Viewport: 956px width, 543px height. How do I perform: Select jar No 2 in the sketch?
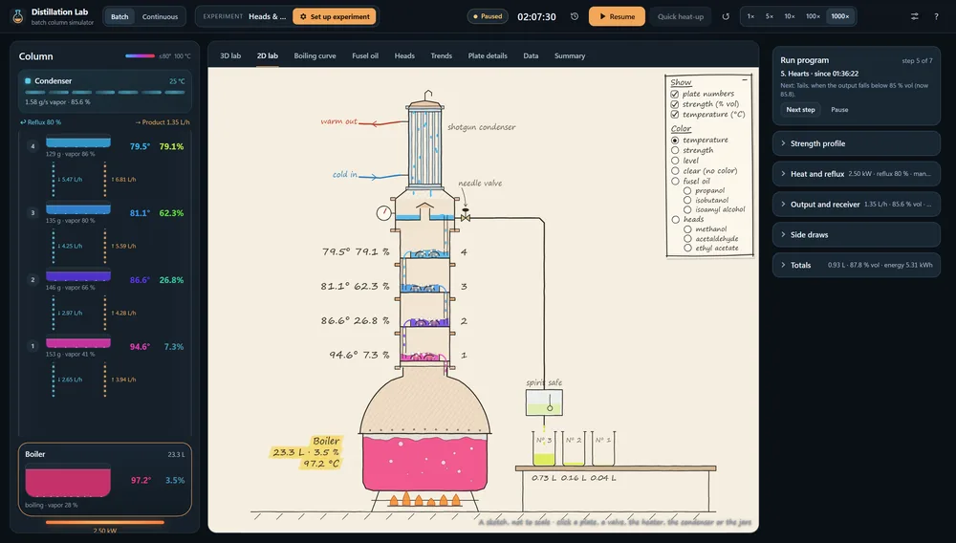click(573, 448)
